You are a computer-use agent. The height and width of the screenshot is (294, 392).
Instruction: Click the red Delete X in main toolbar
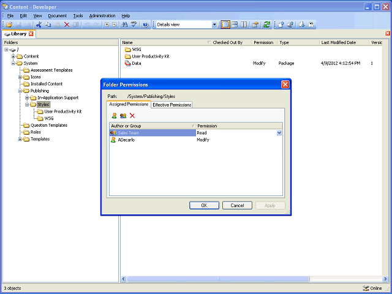pyautogui.click(x=67, y=24)
